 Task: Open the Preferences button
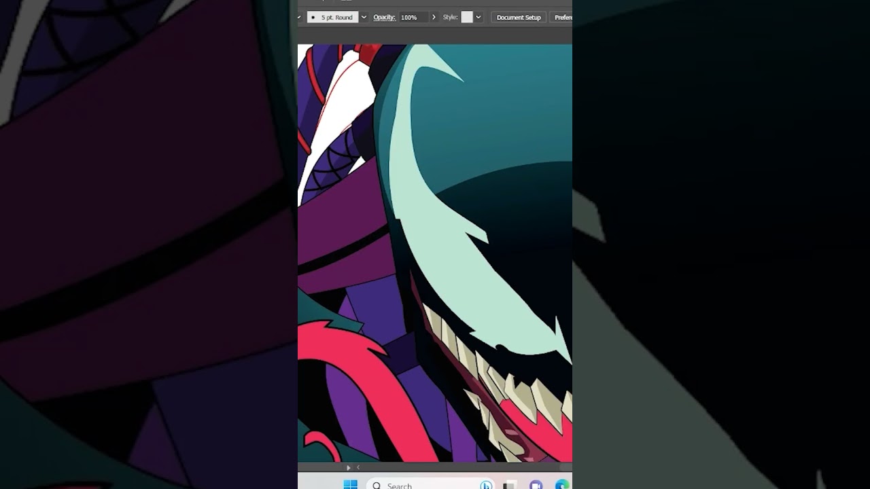tap(561, 18)
